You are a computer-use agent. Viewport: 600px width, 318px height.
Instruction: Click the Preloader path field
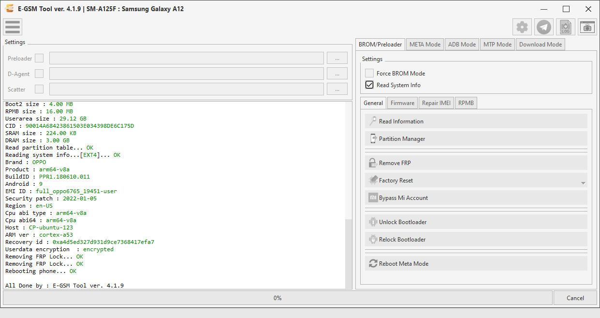pyautogui.click(x=187, y=58)
